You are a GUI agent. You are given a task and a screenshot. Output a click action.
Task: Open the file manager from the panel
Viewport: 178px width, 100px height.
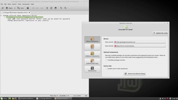point(13,99)
